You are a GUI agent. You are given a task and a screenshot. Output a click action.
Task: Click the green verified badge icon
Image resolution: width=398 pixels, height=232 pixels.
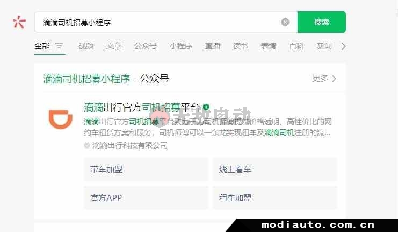pyautogui.click(x=206, y=107)
